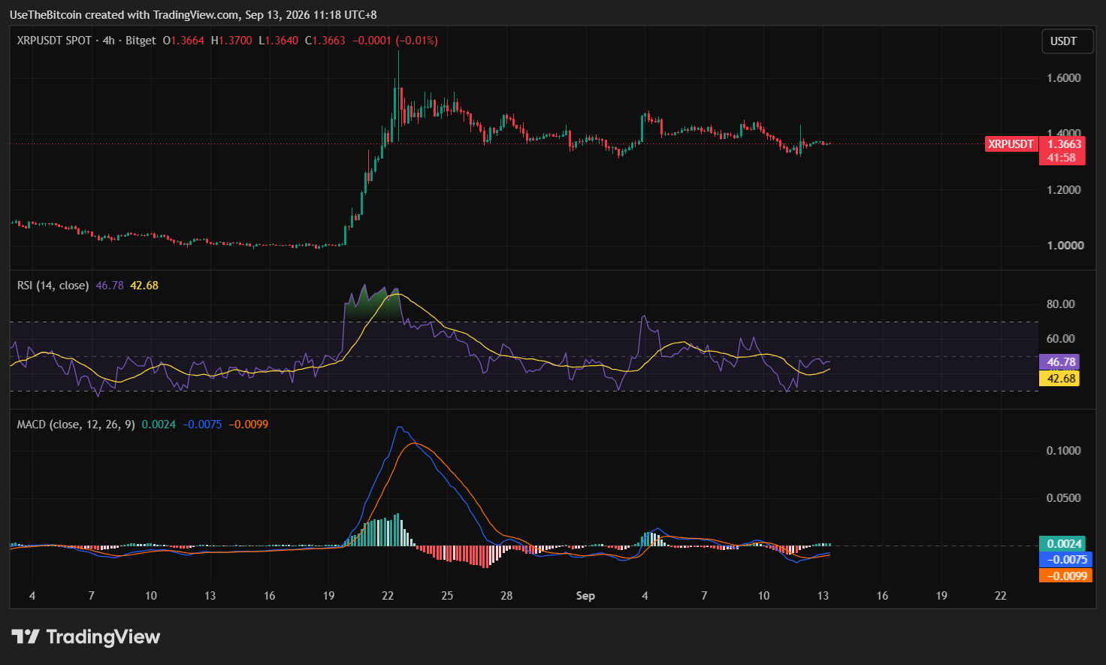Click the 1.0000 price axis label
Viewport: 1106px width, 665px height.
pos(1064,246)
